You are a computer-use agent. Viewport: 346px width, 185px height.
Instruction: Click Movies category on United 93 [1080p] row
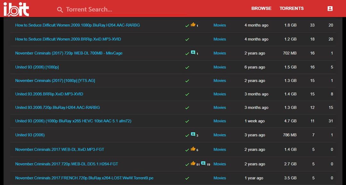(x=219, y=67)
